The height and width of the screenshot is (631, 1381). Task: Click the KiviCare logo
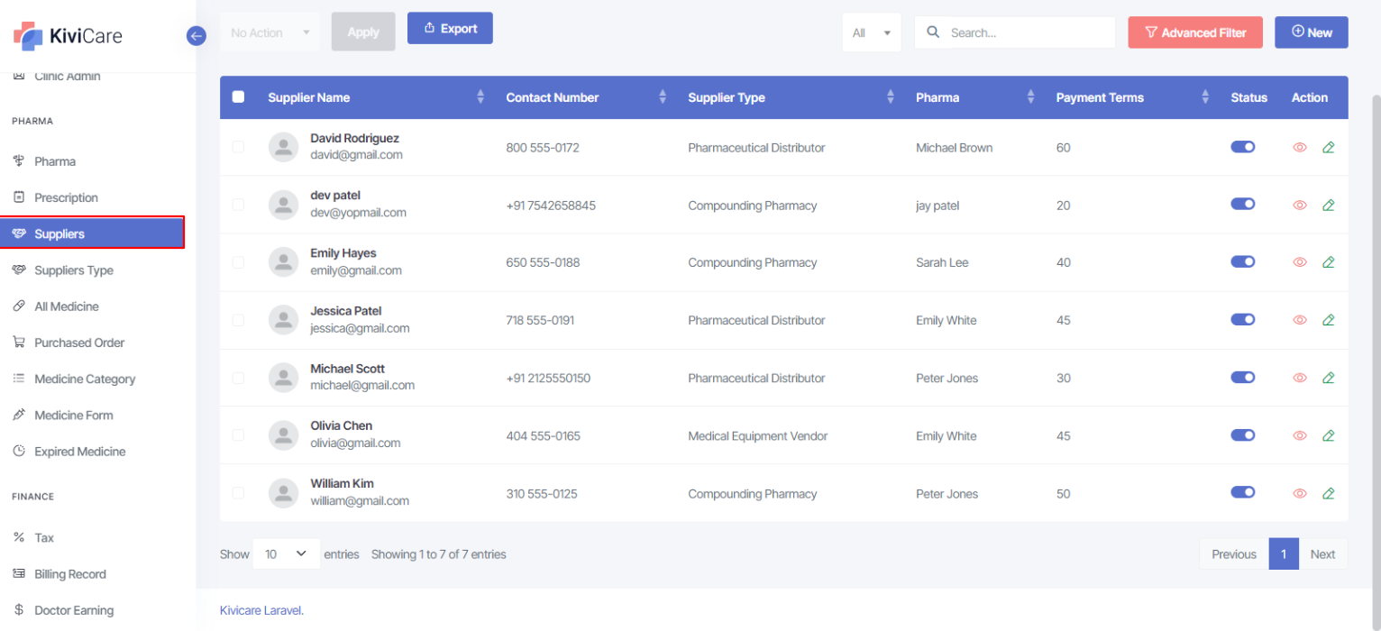click(69, 36)
